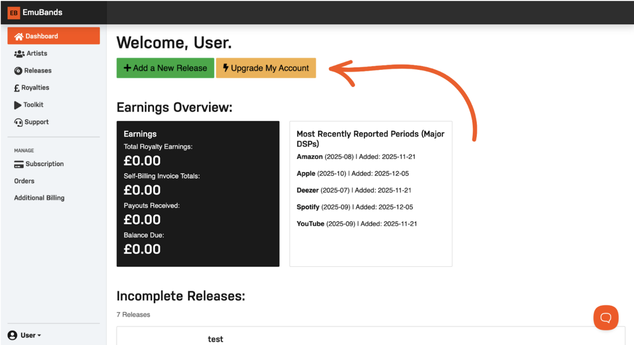Select the Artists people icon
Screen dimensions: 634x345
tap(19, 53)
